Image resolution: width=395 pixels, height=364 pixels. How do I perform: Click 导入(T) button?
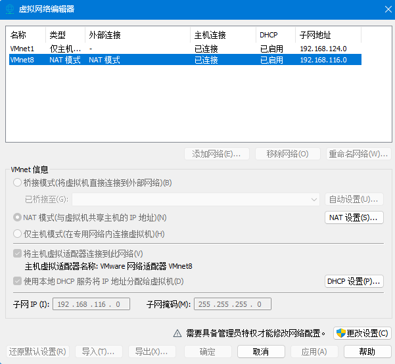99,352
